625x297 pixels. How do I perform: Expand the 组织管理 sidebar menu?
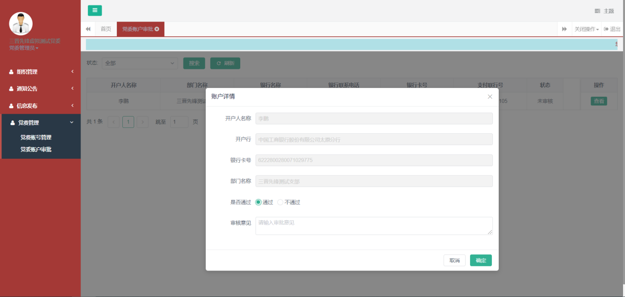click(x=40, y=72)
